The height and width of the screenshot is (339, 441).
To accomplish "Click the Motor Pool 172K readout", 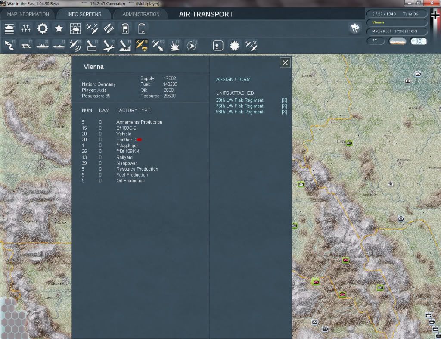I will pyautogui.click(x=397, y=31).
